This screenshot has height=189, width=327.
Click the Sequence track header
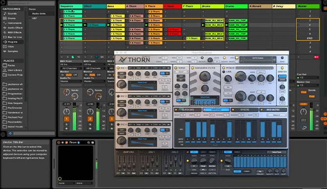[70, 6]
